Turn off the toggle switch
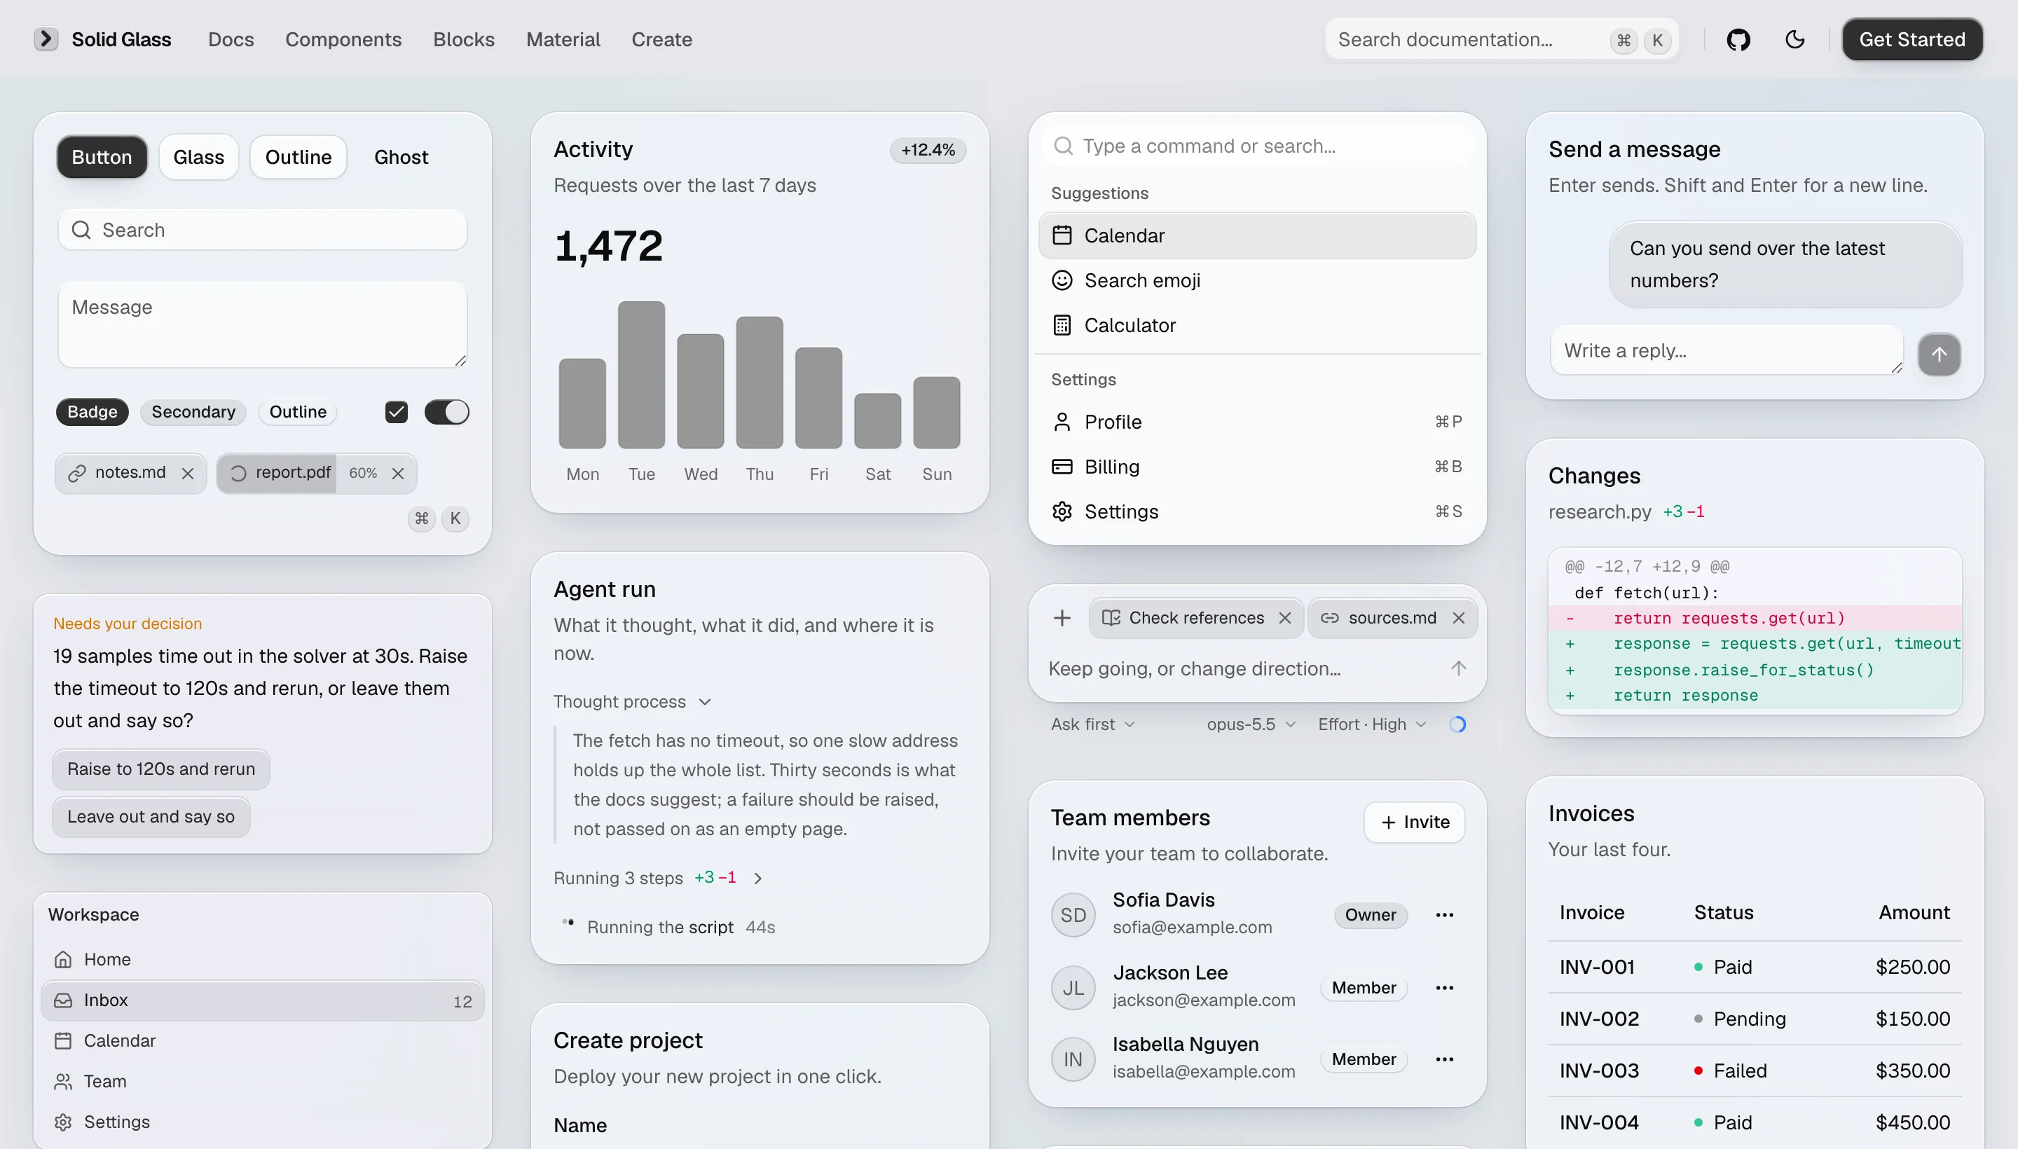Viewport: 2018px width, 1149px height. tap(446, 412)
